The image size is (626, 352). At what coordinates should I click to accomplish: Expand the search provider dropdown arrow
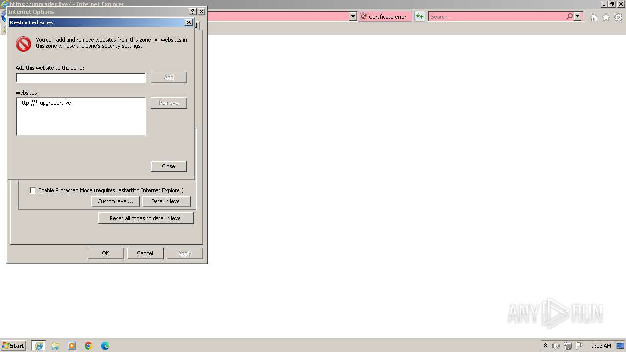[578, 17]
